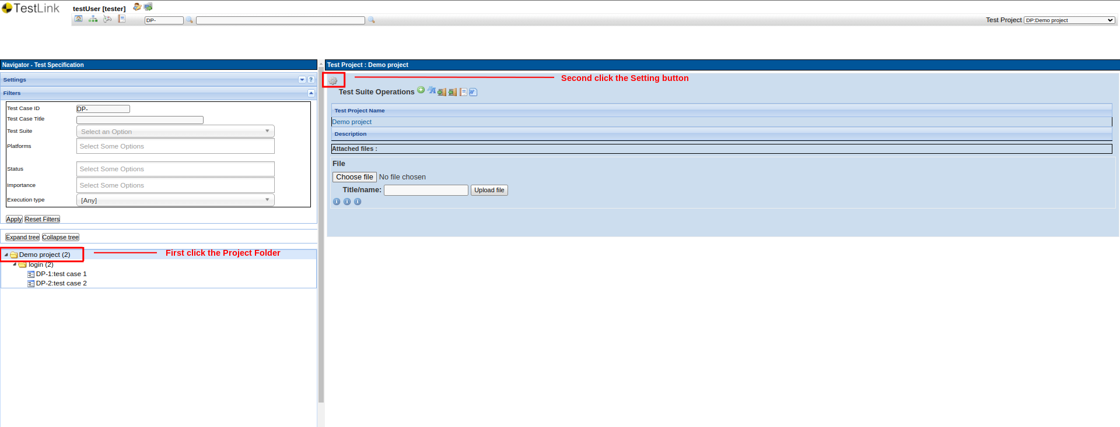Click the logout icon beside testUser
Screen dimensions: 1120x427
point(148,7)
